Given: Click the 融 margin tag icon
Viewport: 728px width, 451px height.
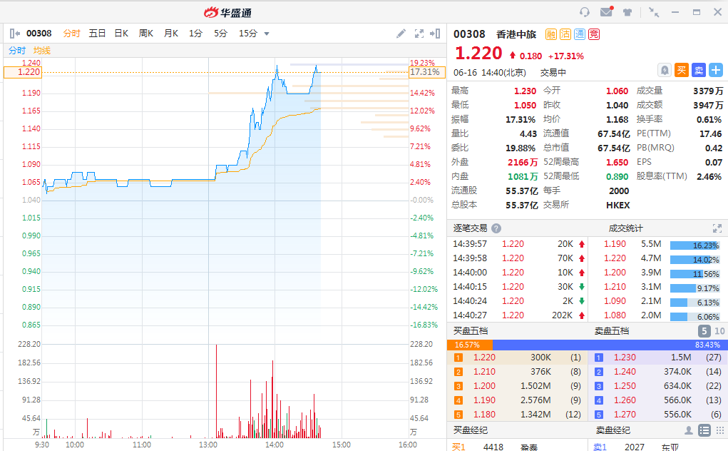Looking at the screenshot, I should click(551, 34).
